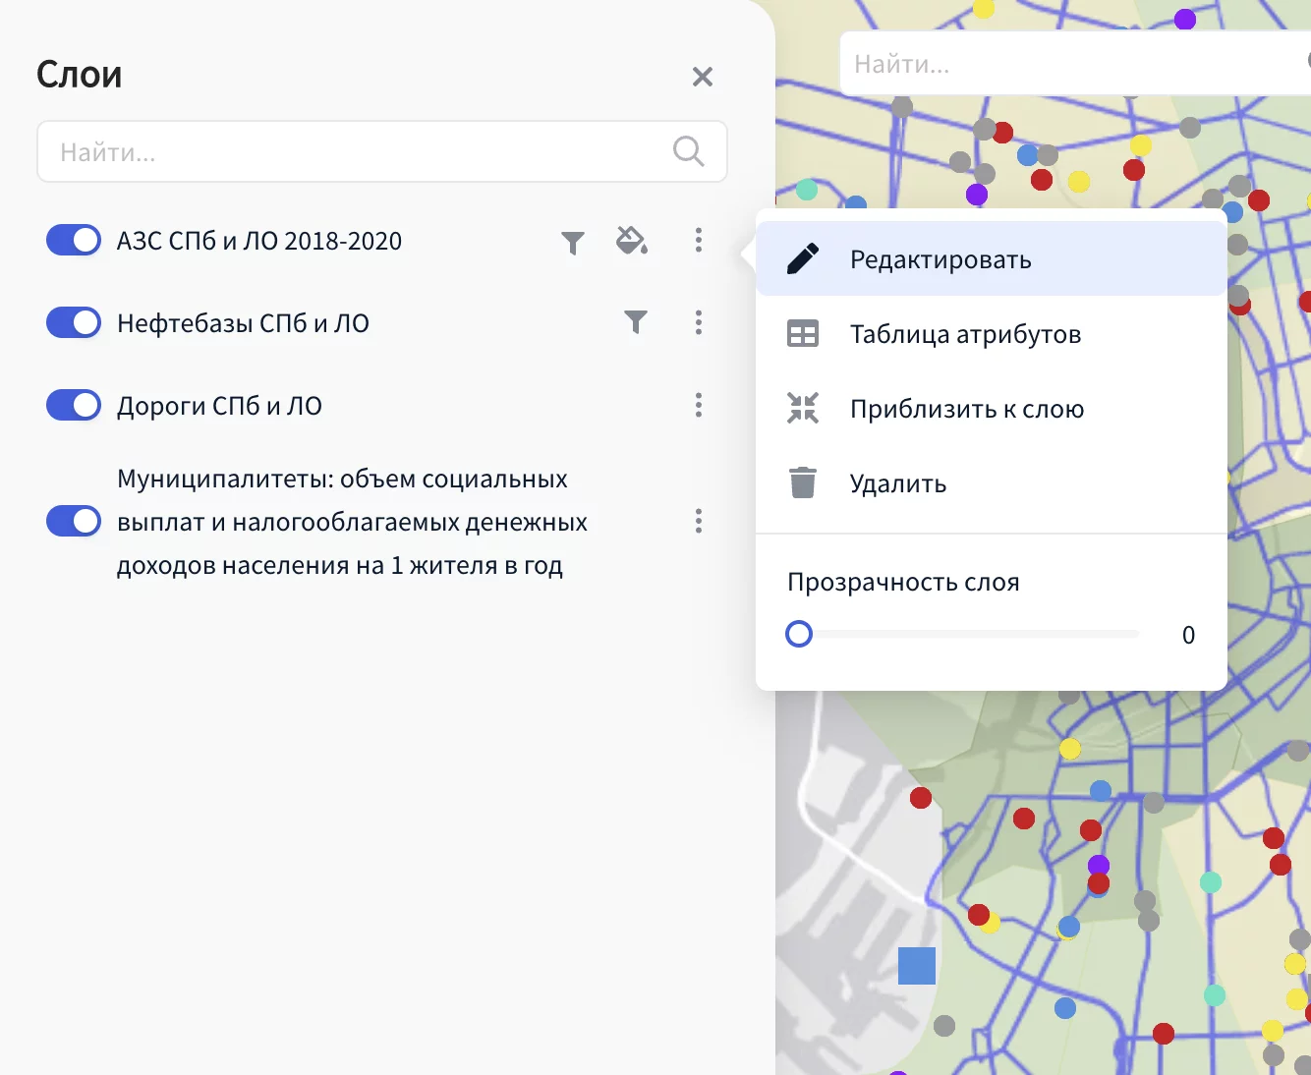Click the paint bucket style icon
This screenshot has width=1311, height=1075.
point(631,240)
